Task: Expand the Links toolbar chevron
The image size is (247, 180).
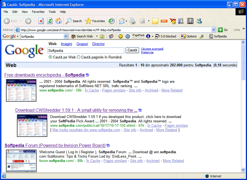Action: click(x=244, y=29)
